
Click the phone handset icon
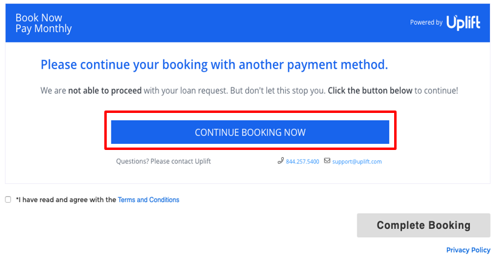pyautogui.click(x=280, y=161)
